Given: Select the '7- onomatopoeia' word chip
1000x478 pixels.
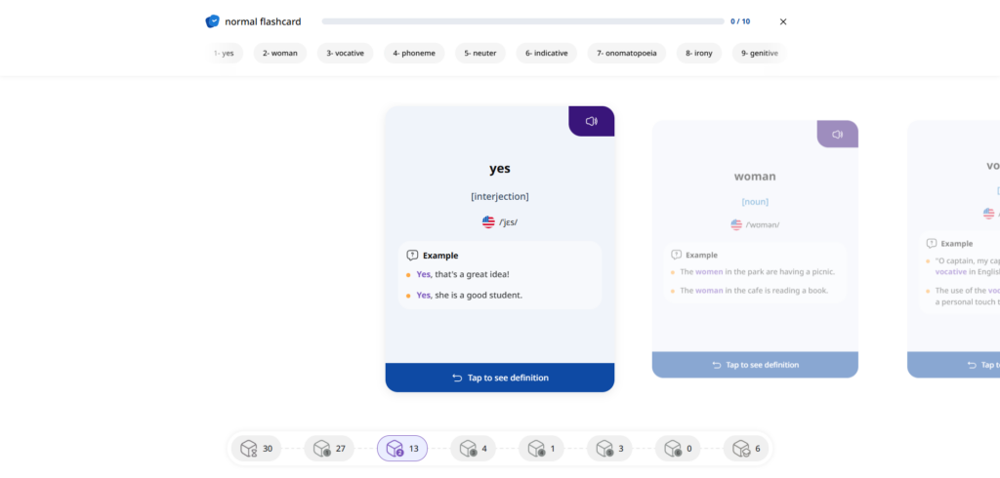Looking at the screenshot, I should pyautogui.click(x=627, y=54).
